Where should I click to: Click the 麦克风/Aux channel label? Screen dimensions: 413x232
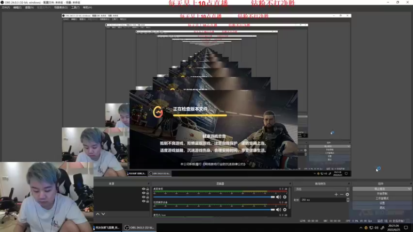pos(160,215)
